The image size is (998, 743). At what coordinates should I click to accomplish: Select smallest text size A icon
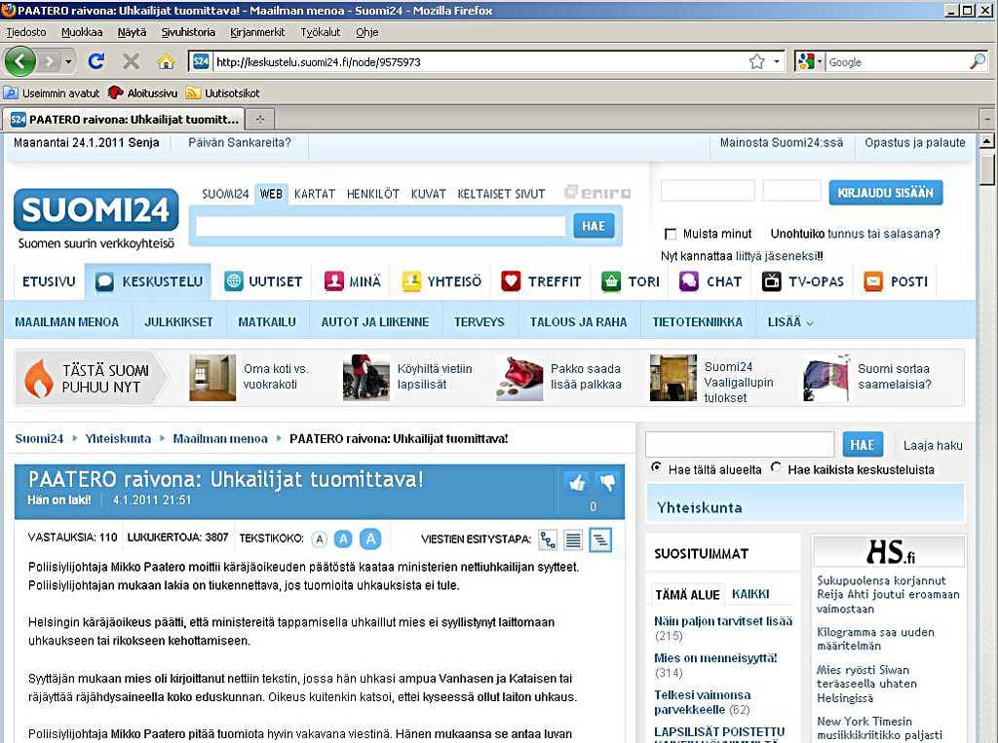[320, 539]
